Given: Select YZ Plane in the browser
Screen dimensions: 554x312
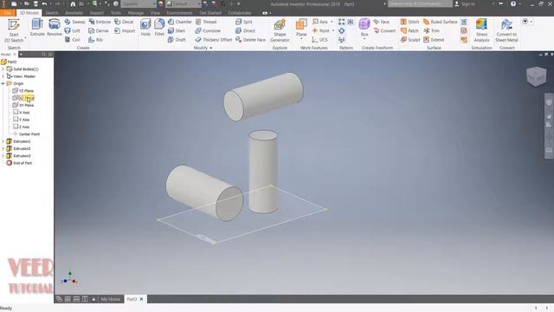Looking at the screenshot, I should (x=23, y=91).
